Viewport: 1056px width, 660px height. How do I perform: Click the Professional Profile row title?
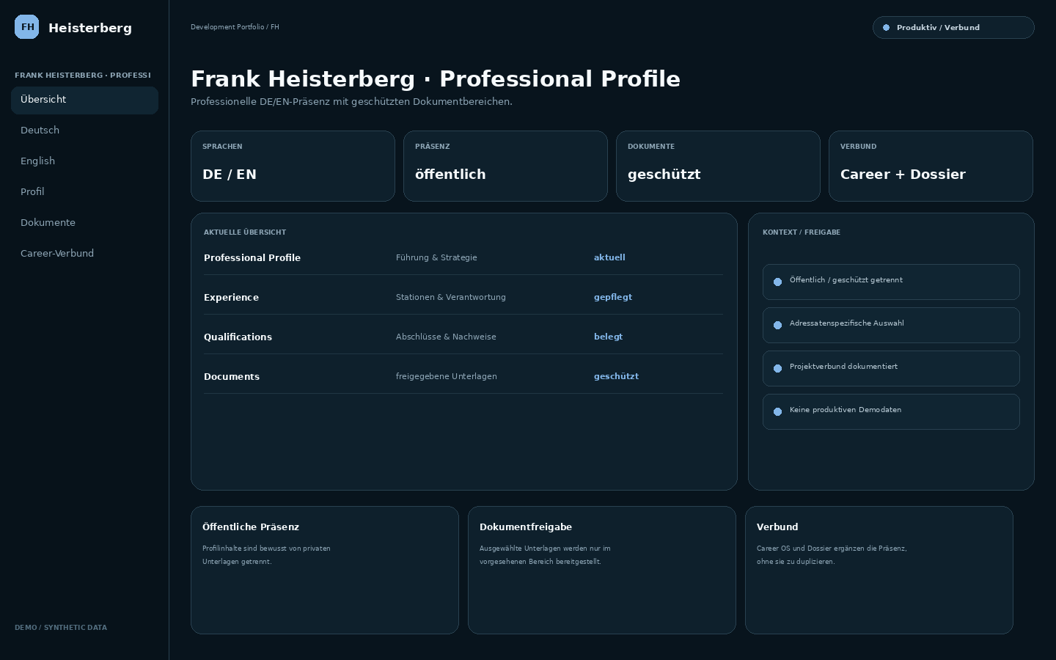pyautogui.click(x=252, y=258)
